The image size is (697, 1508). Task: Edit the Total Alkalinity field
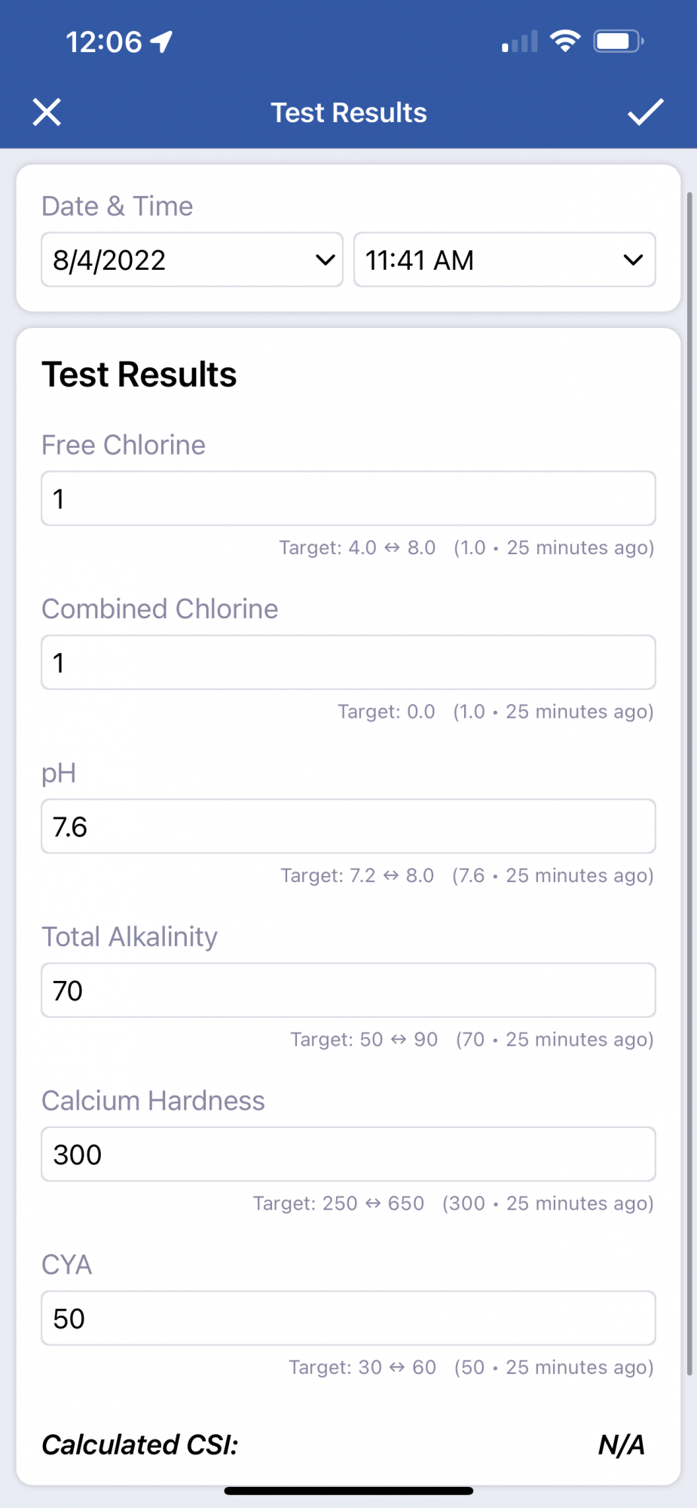click(348, 990)
